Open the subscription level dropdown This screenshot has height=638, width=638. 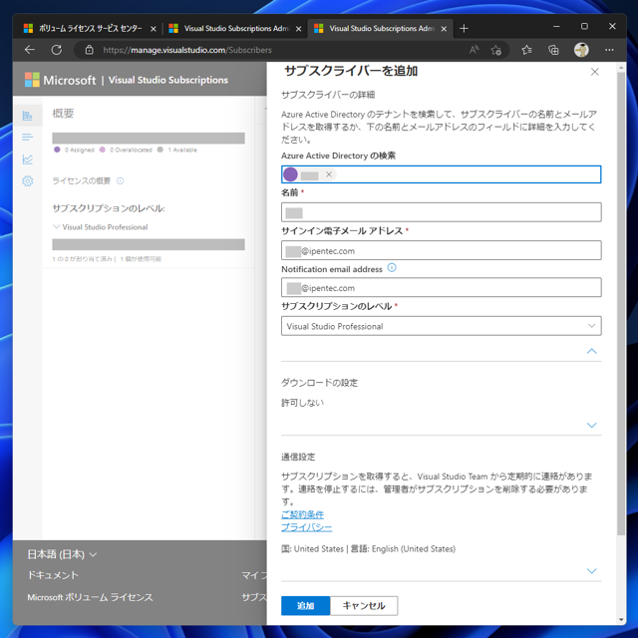point(441,326)
